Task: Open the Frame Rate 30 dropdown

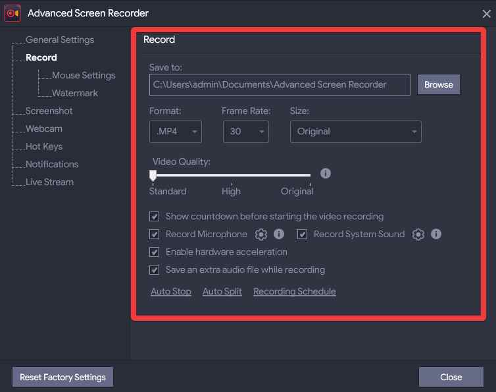Action: (x=246, y=132)
